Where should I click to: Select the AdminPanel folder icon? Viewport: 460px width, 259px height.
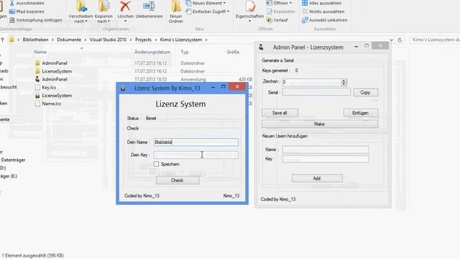(37, 63)
